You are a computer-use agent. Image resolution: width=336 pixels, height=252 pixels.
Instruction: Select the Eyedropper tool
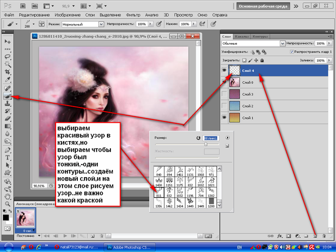tap(8, 80)
